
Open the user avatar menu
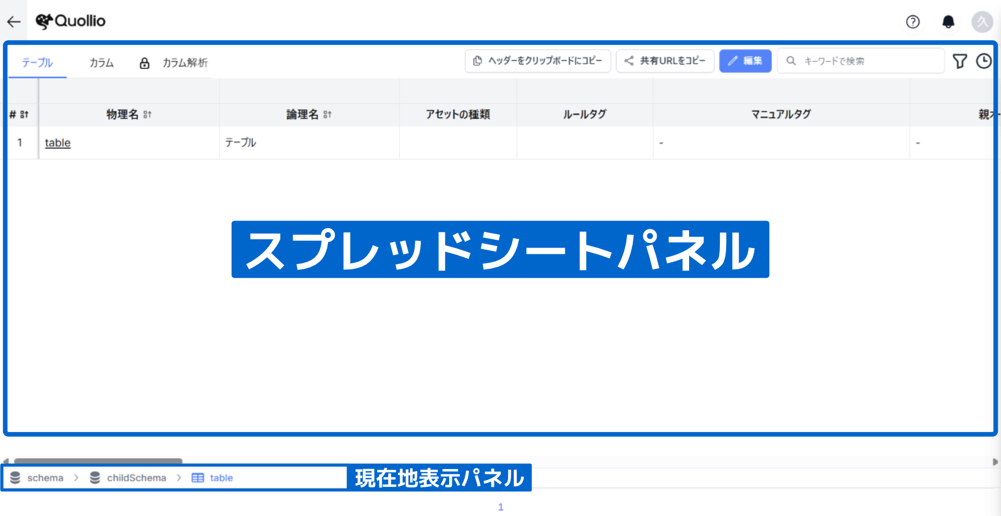pos(982,21)
